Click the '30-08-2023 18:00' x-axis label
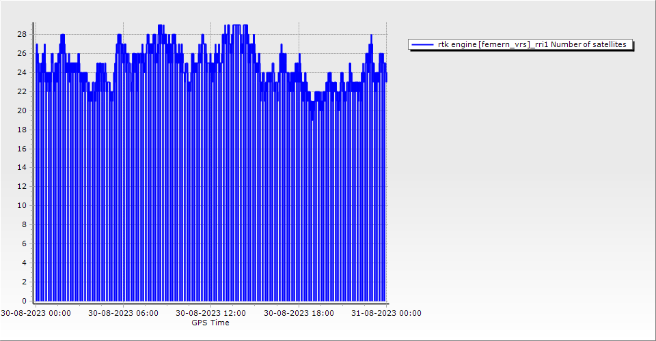 click(x=299, y=313)
